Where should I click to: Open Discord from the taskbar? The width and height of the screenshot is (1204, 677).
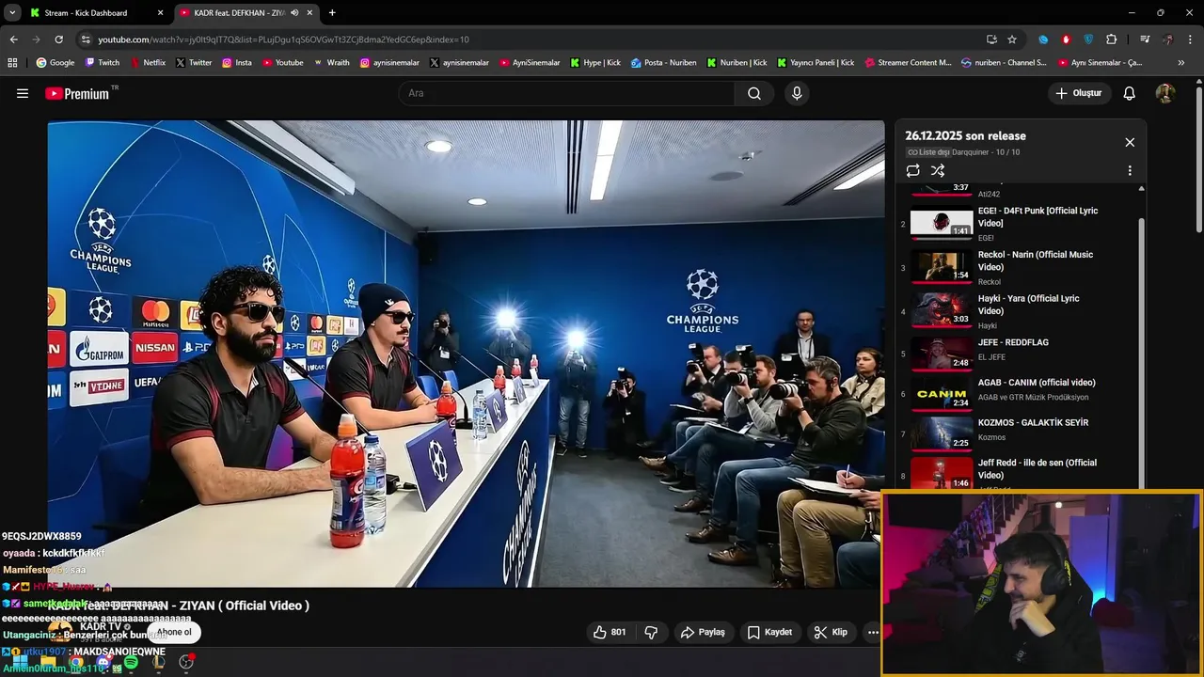[103, 663]
